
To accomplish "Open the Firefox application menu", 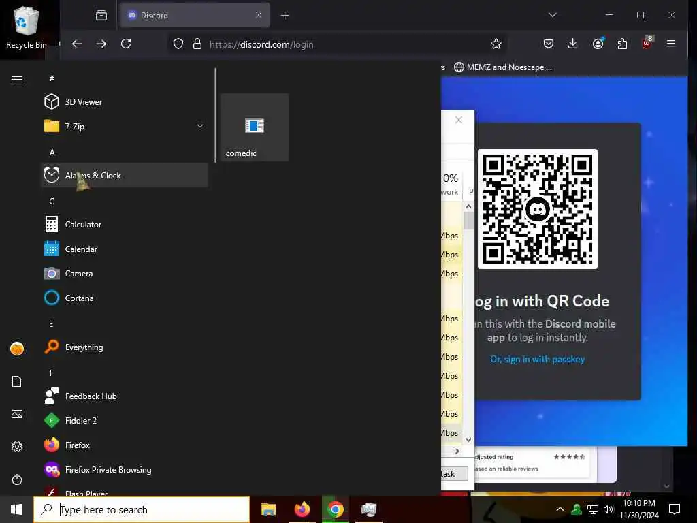I will tap(671, 44).
